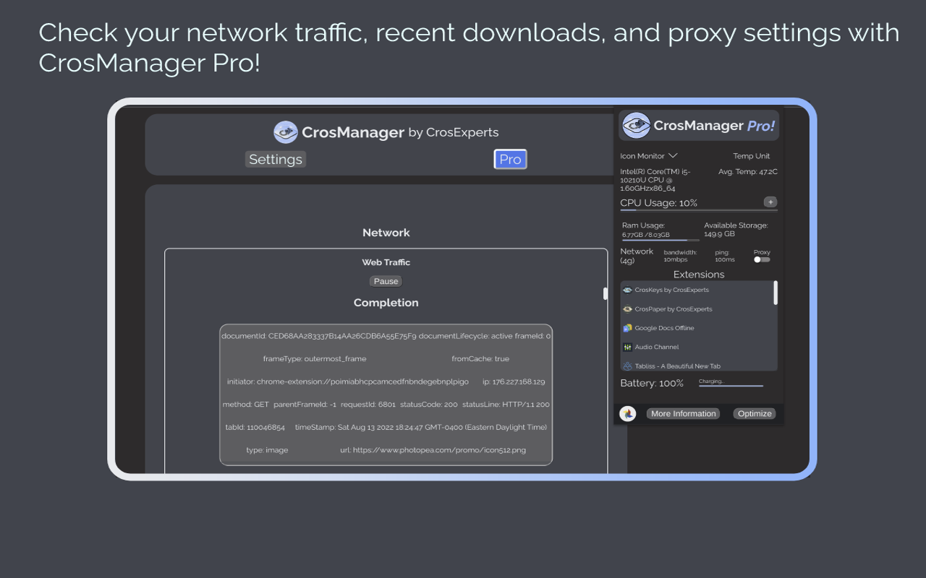Toggle the Proxy switch
Image resolution: width=926 pixels, height=578 pixels.
[762, 259]
